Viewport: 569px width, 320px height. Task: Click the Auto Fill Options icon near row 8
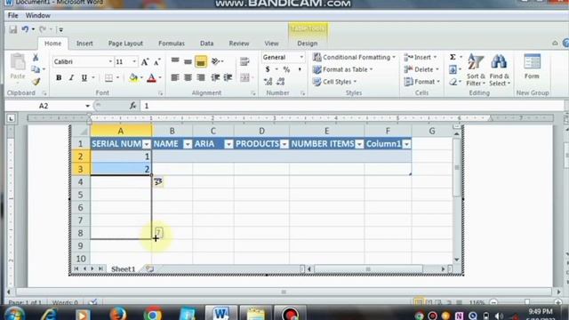pyautogui.click(x=159, y=233)
